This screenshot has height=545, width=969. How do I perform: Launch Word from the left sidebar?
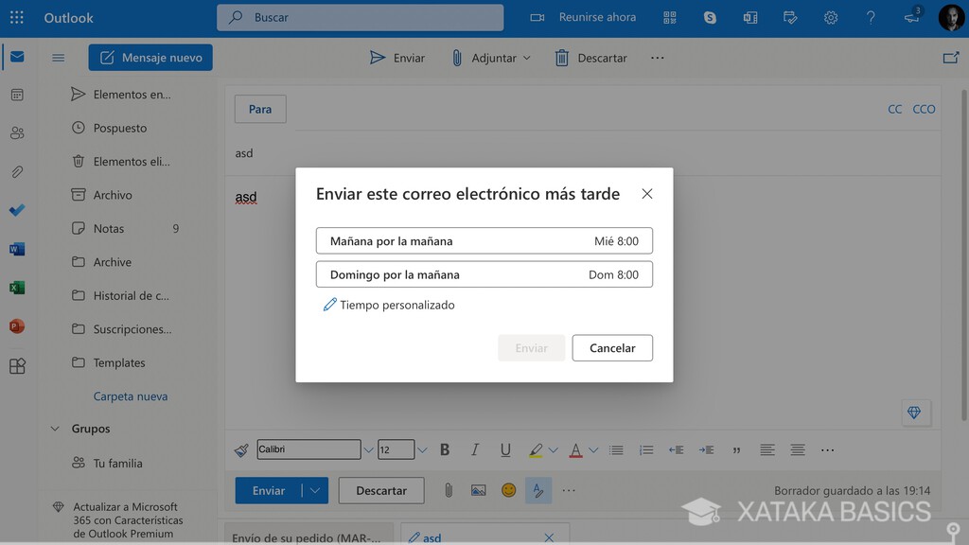pos(17,248)
